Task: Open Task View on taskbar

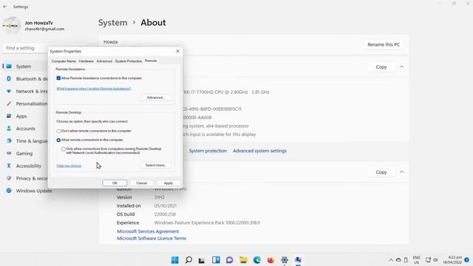Action: point(202,260)
